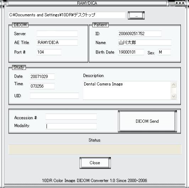Click the AE Title field containing RAMYDICA
Viewport: 189px width, 188px height.
pos(57,43)
